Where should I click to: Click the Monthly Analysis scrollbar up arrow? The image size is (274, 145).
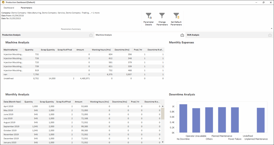pyautogui.click(x=163, y=106)
